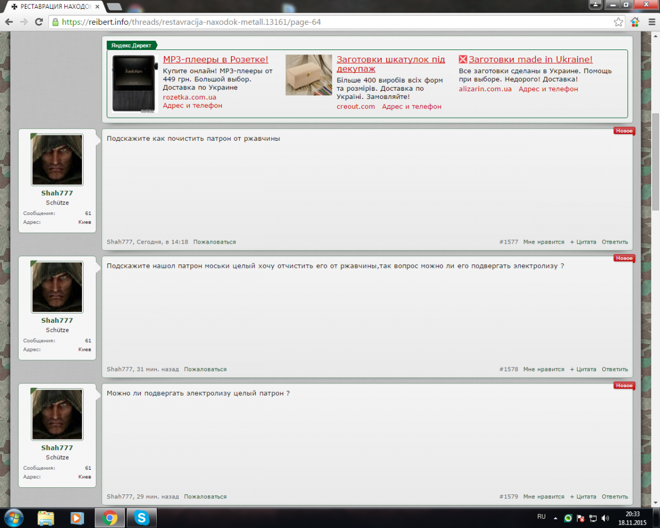Click username Shah777 under second avatar
Image resolution: width=660 pixels, height=528 pixels.
pyautogui.click(x=57, y=320)
